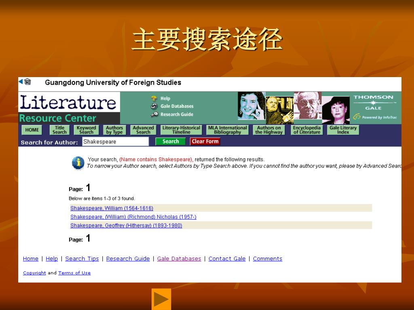Open the Keyword Search tab
The image size is (414, 310).
87,130
